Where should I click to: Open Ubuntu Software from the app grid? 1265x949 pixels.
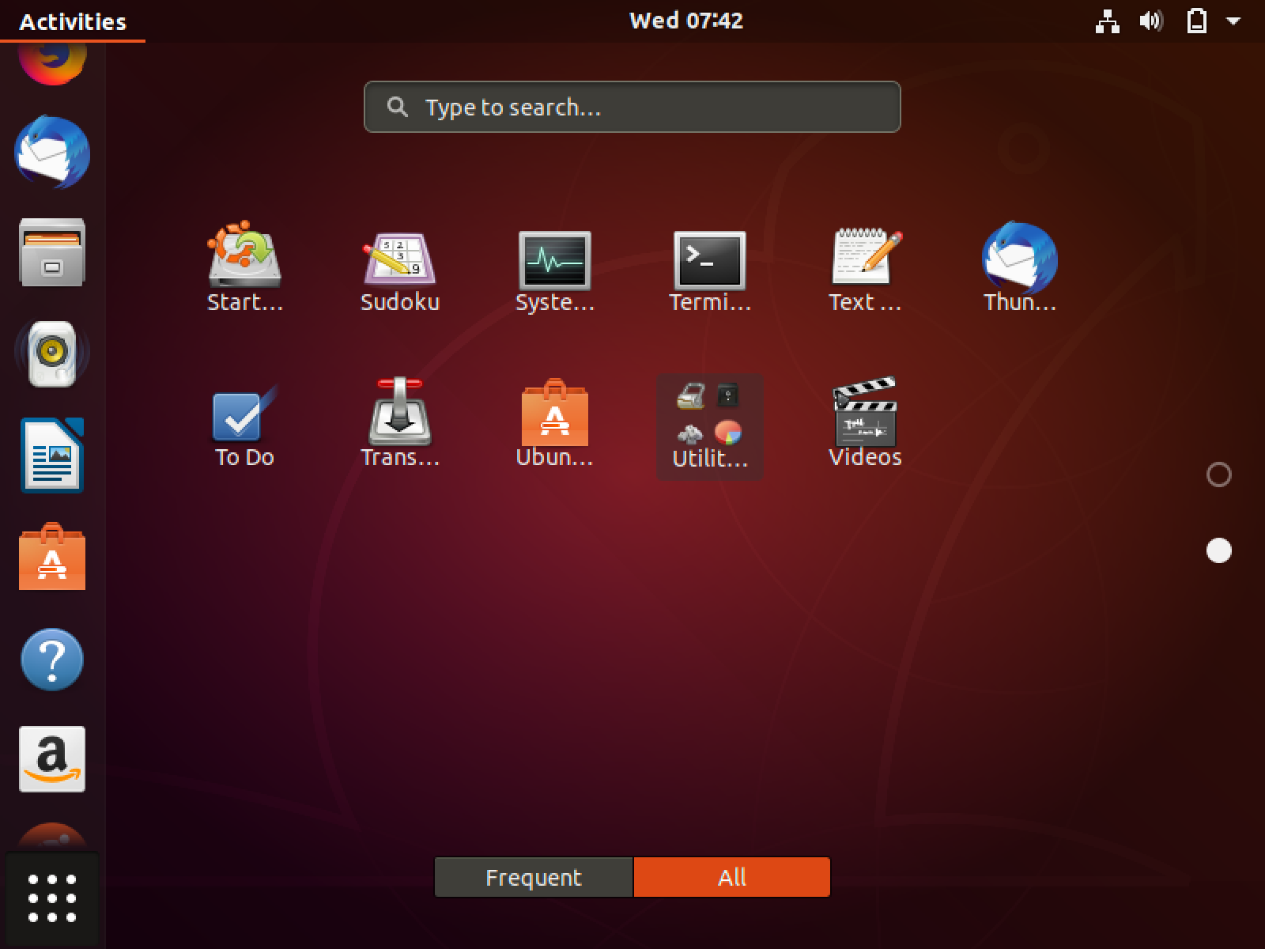[554, 425]
